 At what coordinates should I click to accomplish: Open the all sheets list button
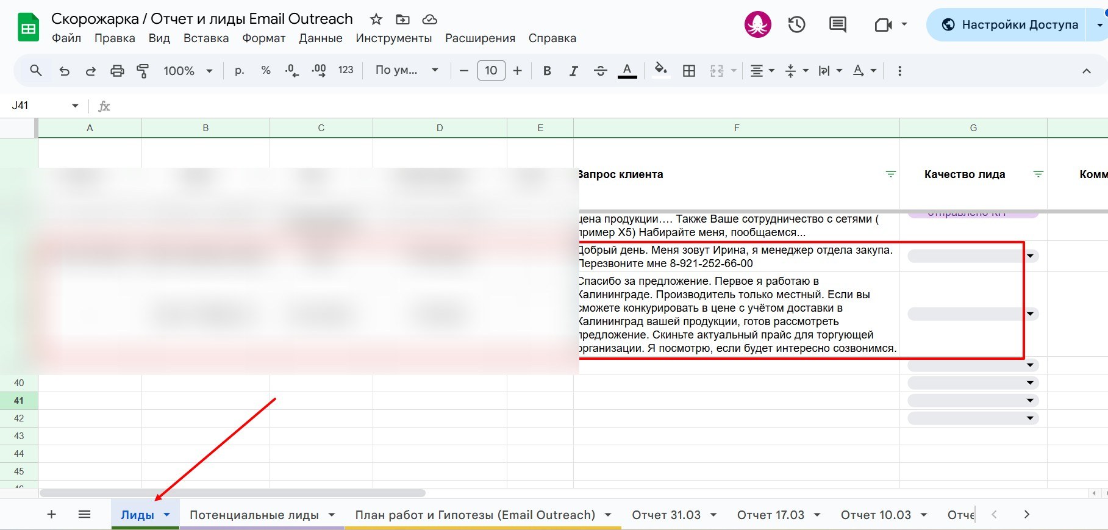(x=85, y=514)
